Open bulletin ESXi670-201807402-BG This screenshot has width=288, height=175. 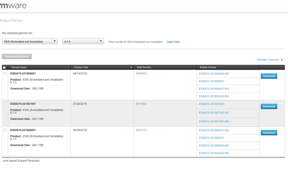pyautogui.click(x=214, y=113)
